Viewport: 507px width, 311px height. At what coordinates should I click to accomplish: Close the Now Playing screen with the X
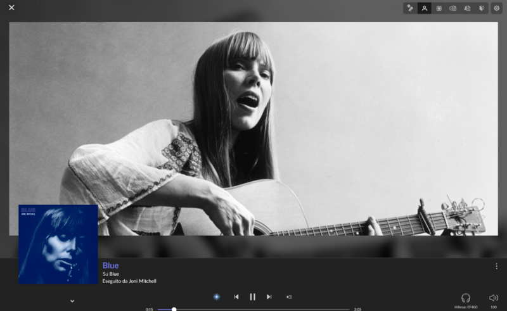[11, 8]
